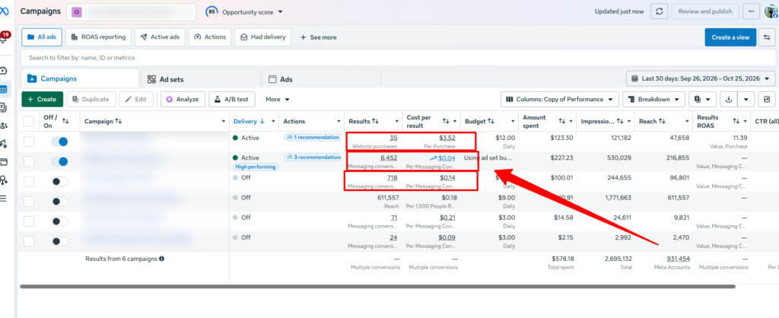Switch to the All ads view
This screenshot has width=779, height=318.
41,37
